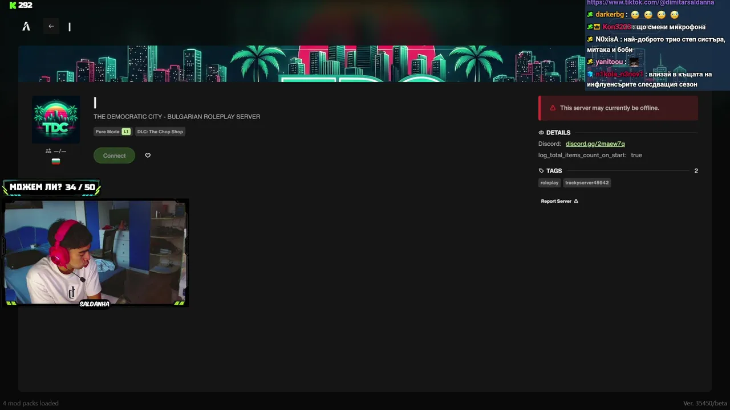
Task: Click the Kick logo with viewer count
Action: [x=21, y=5]
